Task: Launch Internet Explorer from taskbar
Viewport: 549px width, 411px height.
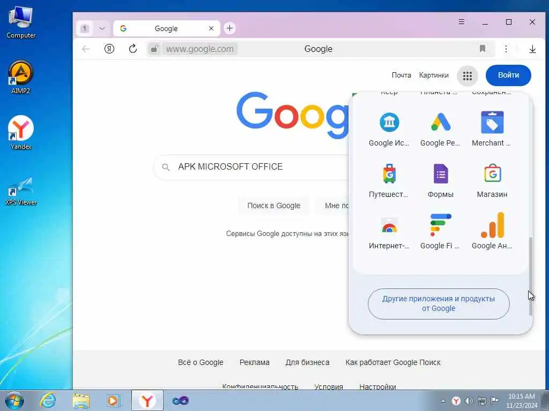Action: [48, 400]
